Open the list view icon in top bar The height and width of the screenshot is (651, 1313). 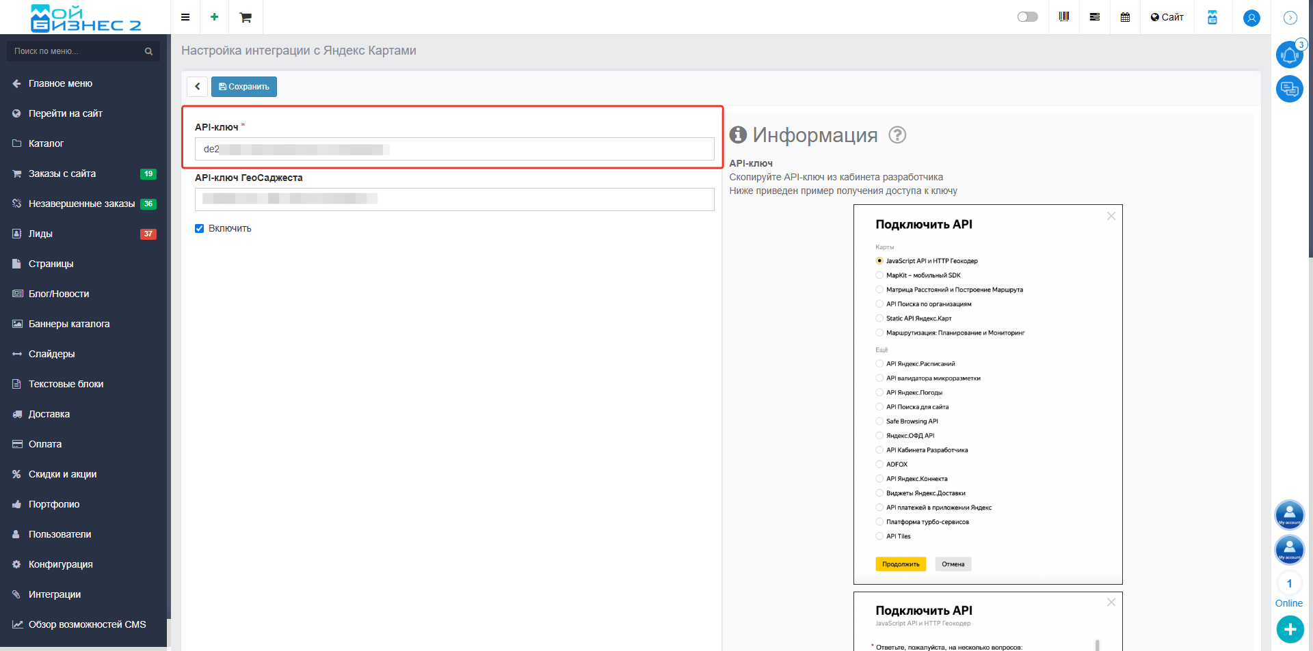coord(1095,17)
